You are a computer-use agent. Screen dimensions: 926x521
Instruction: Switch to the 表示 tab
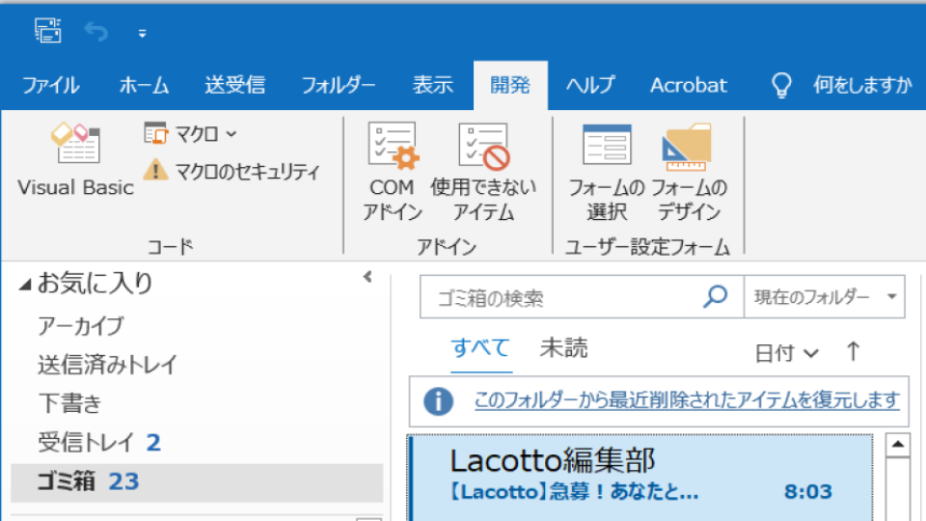tap(433, 86)
